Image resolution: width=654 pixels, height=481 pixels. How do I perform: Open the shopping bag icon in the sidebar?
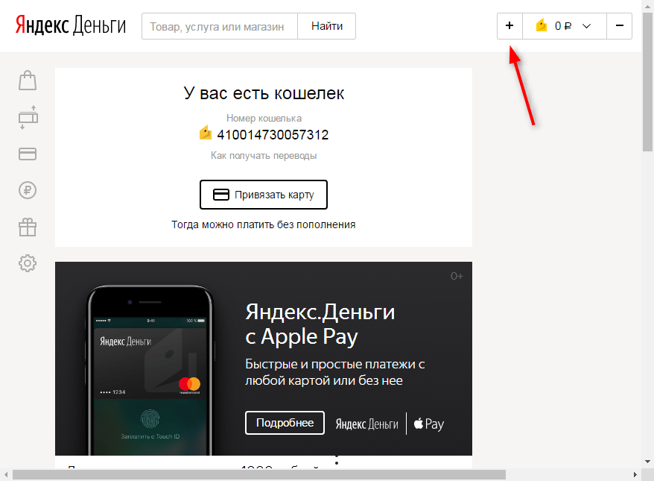[x=28, y=81]
